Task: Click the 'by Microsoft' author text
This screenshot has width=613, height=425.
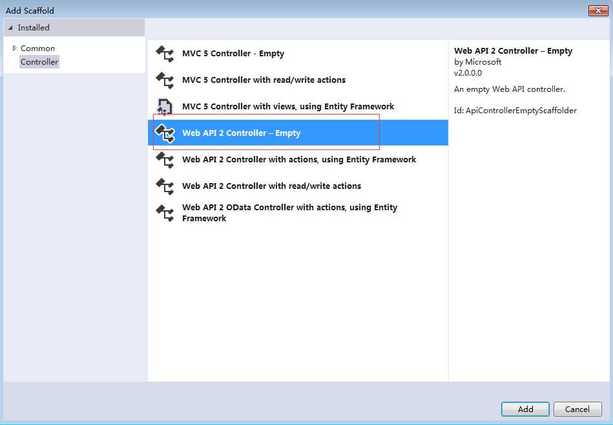Action: point(477,62)
